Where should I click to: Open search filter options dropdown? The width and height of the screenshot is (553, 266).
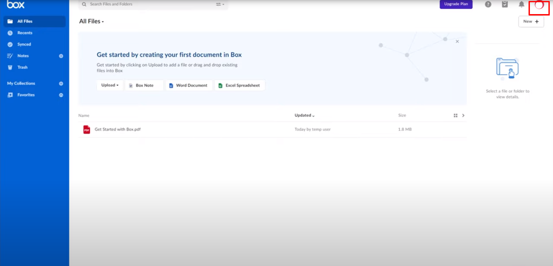[220, 4]
